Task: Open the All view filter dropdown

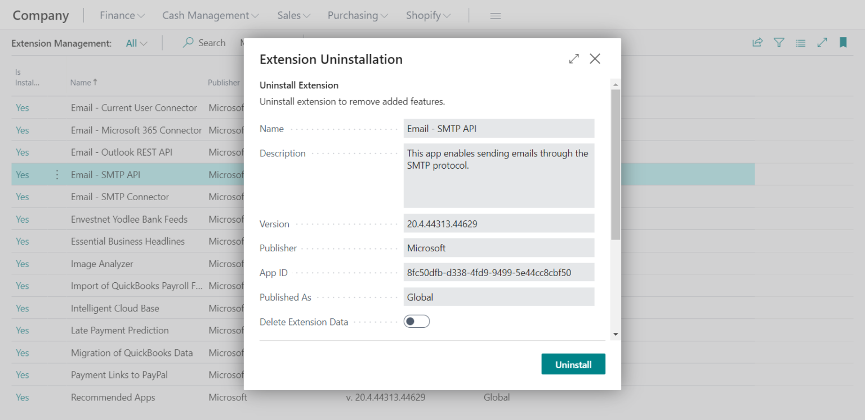Action: point(137,43)
